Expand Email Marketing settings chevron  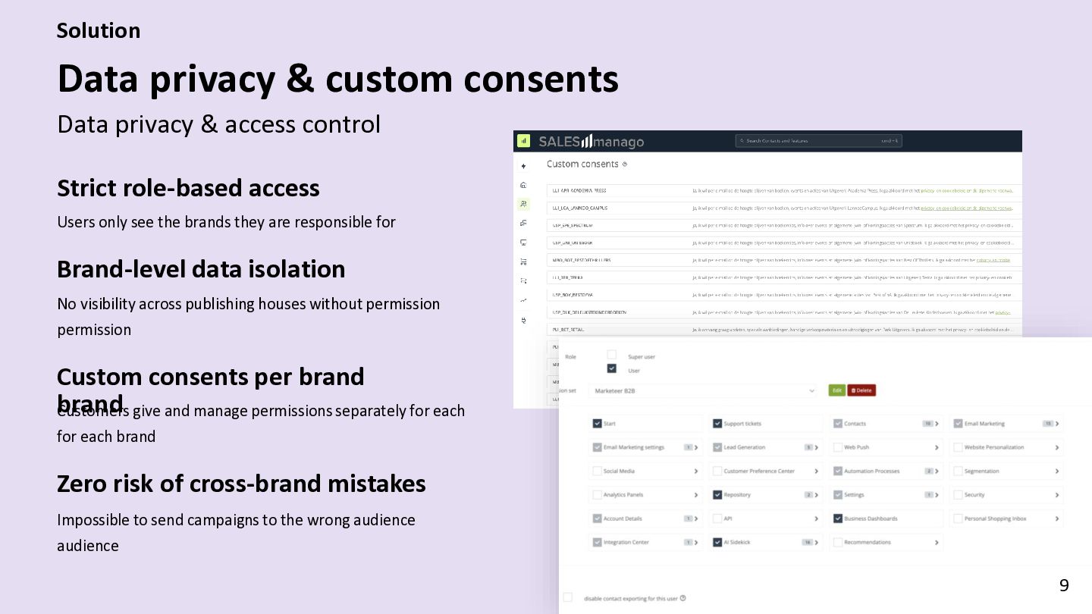[696, 447]
